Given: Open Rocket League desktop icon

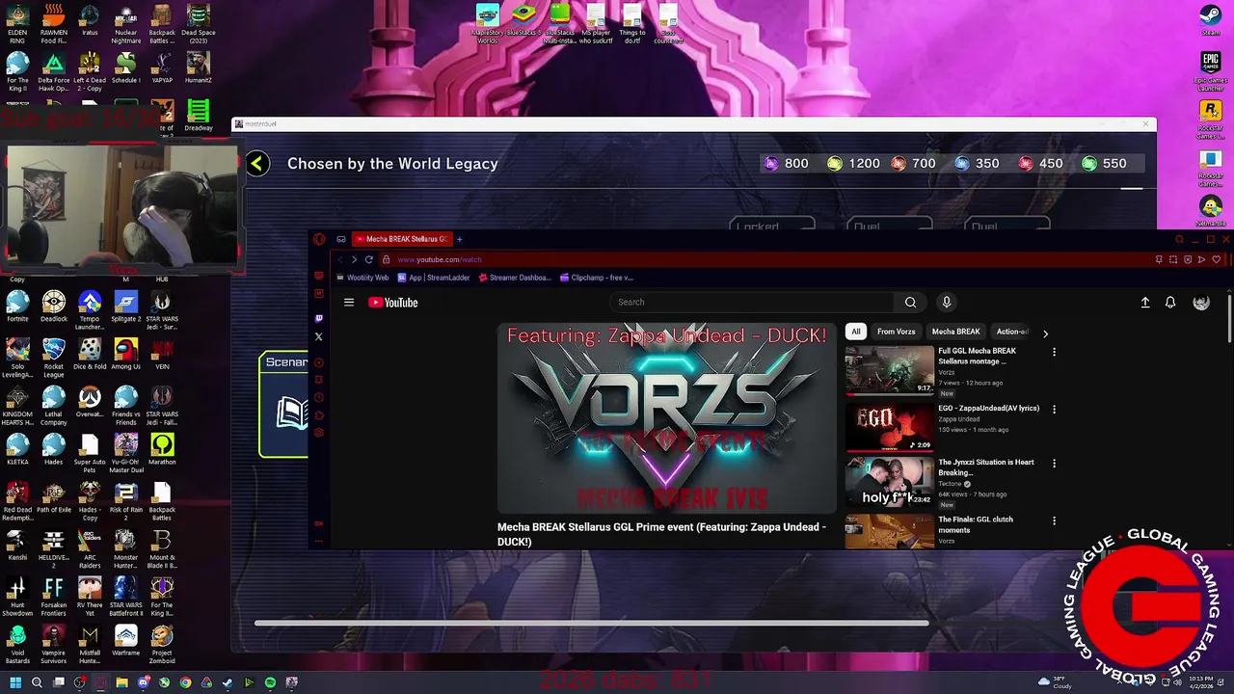Looking at the screenshot, I should coord(54,358).
